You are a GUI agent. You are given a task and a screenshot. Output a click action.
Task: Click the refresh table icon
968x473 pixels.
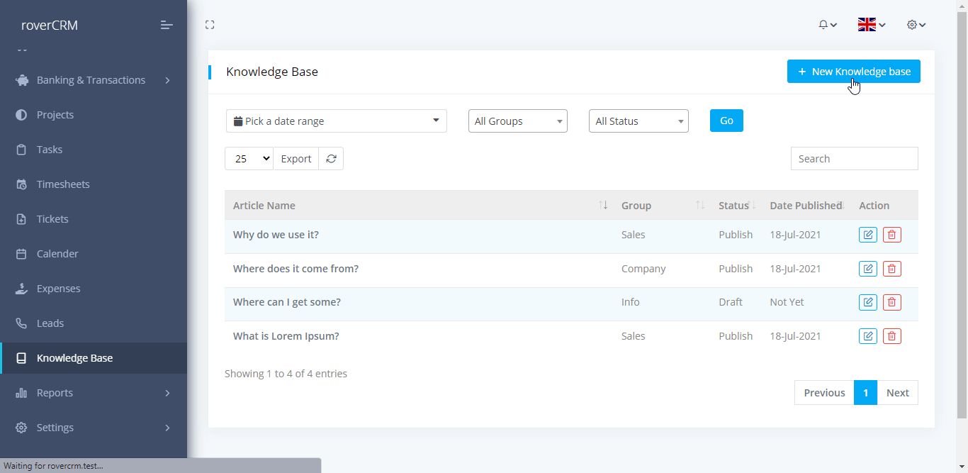point(331,159)
